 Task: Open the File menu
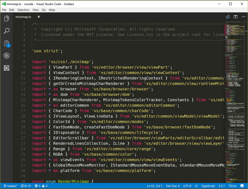point(4,10)
